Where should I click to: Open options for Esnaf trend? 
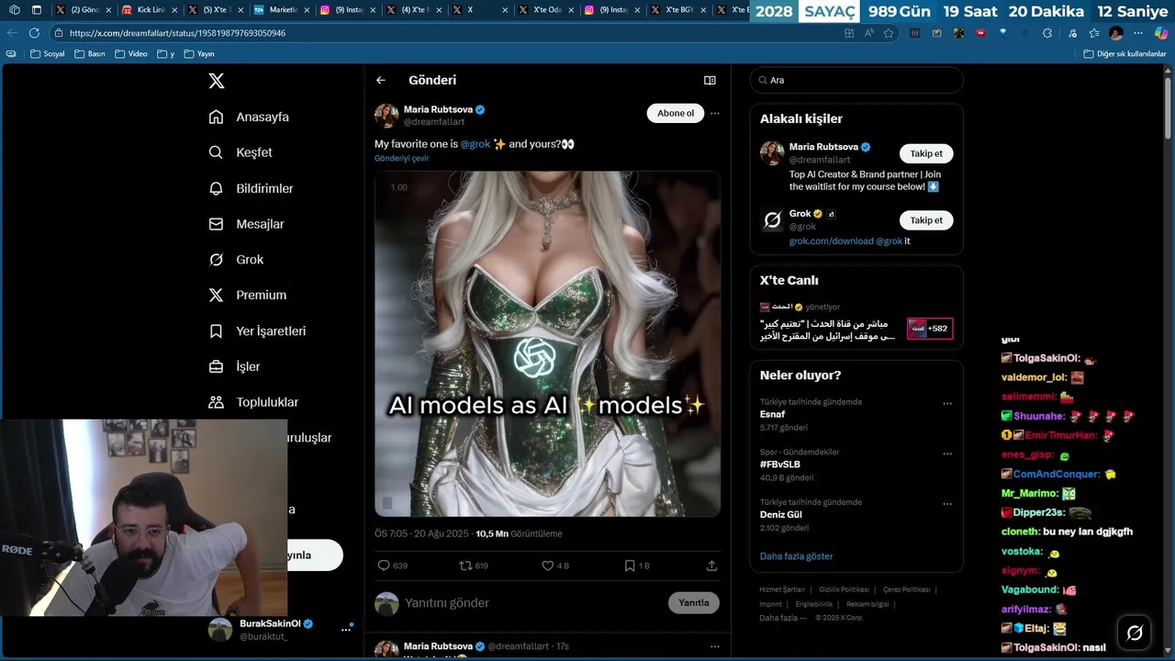point(947,403)
